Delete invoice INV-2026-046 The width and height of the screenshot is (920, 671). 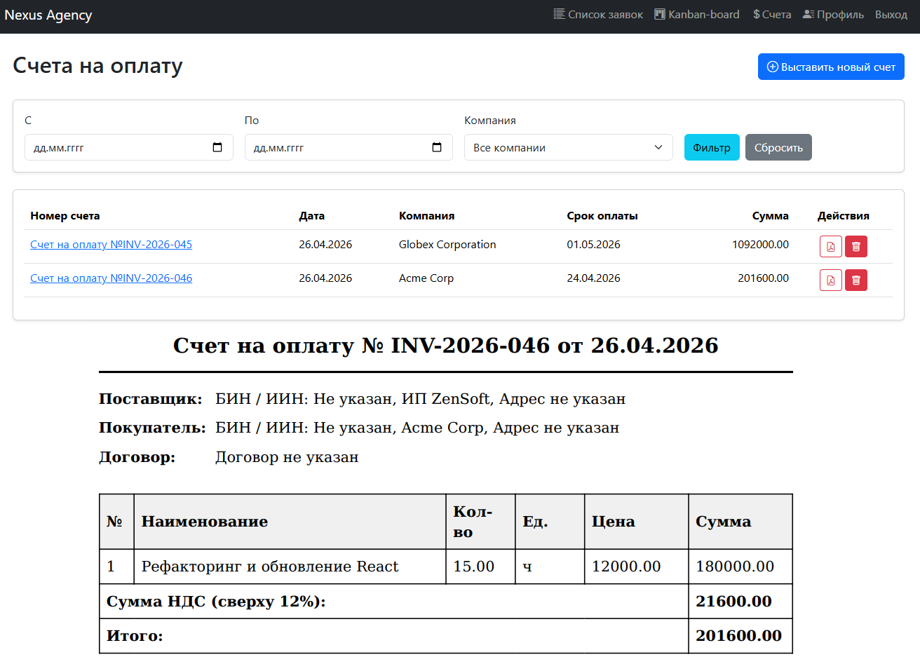pyautogui.click(x=856, y=280)
